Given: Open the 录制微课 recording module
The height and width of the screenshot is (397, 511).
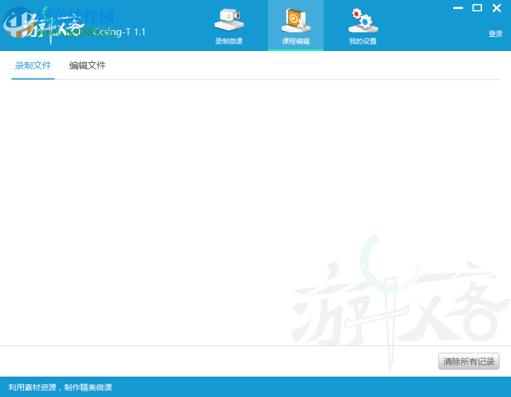Looking at the screenshot, I should pyautogui.click(x=229, y=26).
